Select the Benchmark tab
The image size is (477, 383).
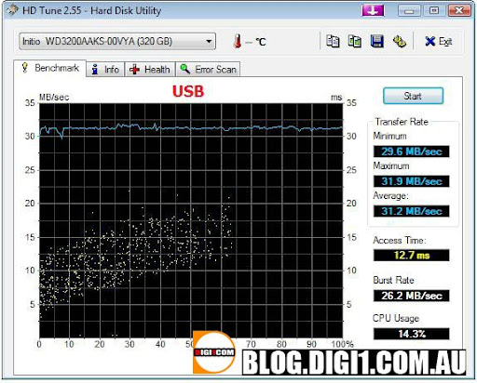tap(50, 68)
